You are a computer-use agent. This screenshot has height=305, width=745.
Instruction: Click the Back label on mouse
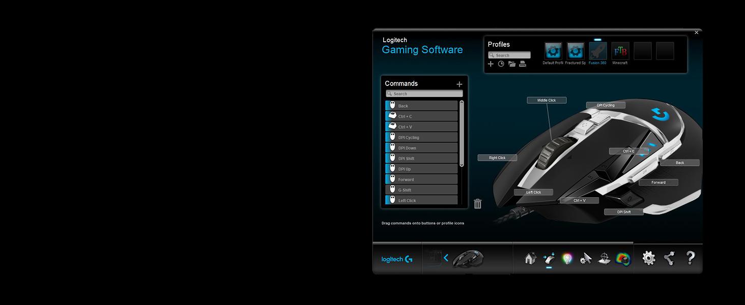point(680,163)
